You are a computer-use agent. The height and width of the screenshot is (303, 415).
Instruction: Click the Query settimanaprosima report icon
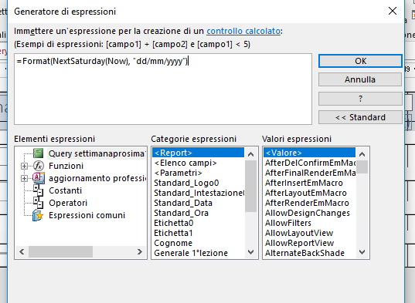point(39,153)
